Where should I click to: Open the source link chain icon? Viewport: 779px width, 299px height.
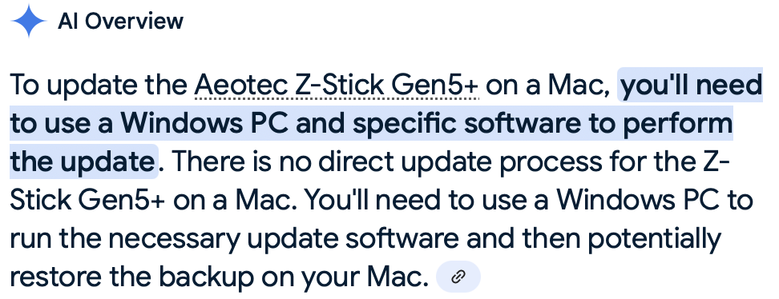458,277
